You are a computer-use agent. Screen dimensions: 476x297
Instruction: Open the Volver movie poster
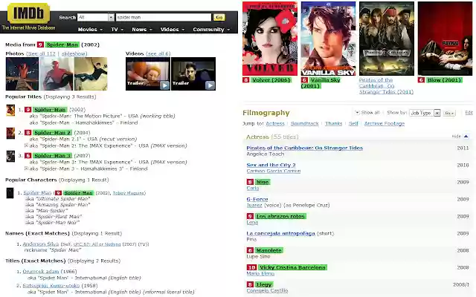pyautogui.click(x=270, y=39)
